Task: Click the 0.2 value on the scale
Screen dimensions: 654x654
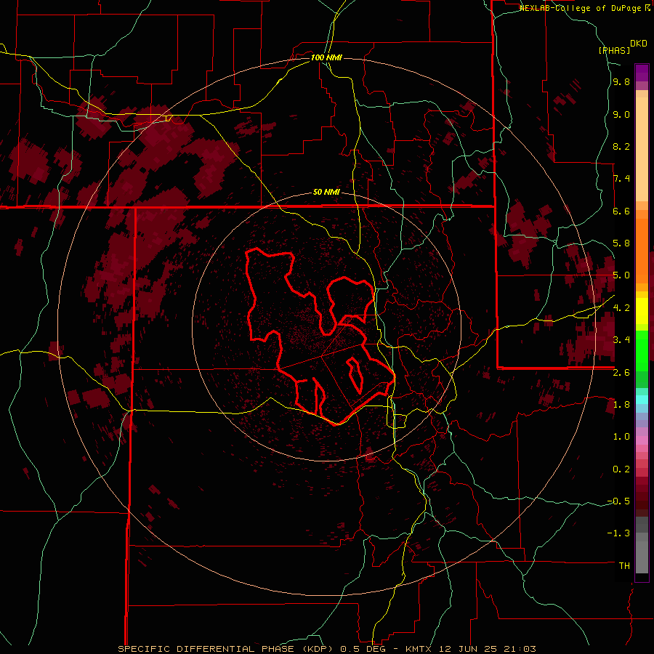Action: click(621, 469)
